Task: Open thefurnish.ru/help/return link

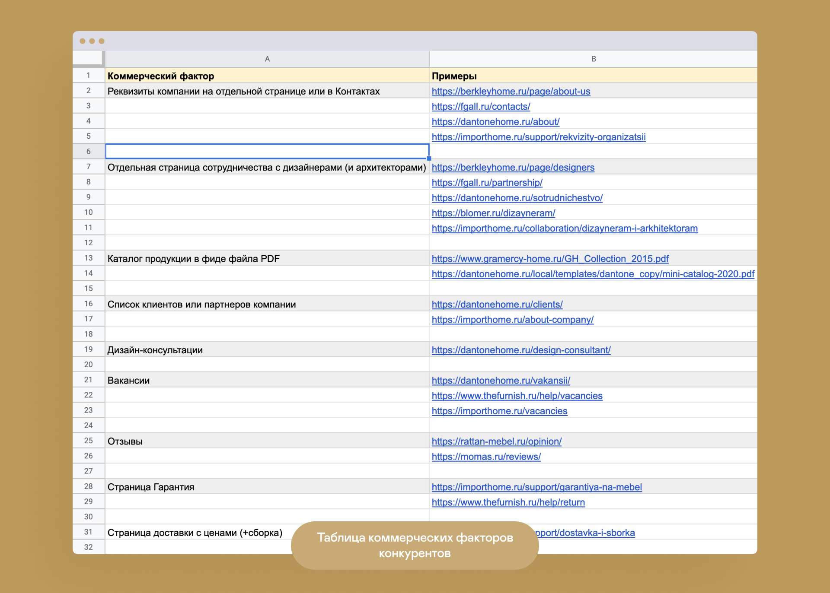Action: pyautogui.click(x=508, y=502)
